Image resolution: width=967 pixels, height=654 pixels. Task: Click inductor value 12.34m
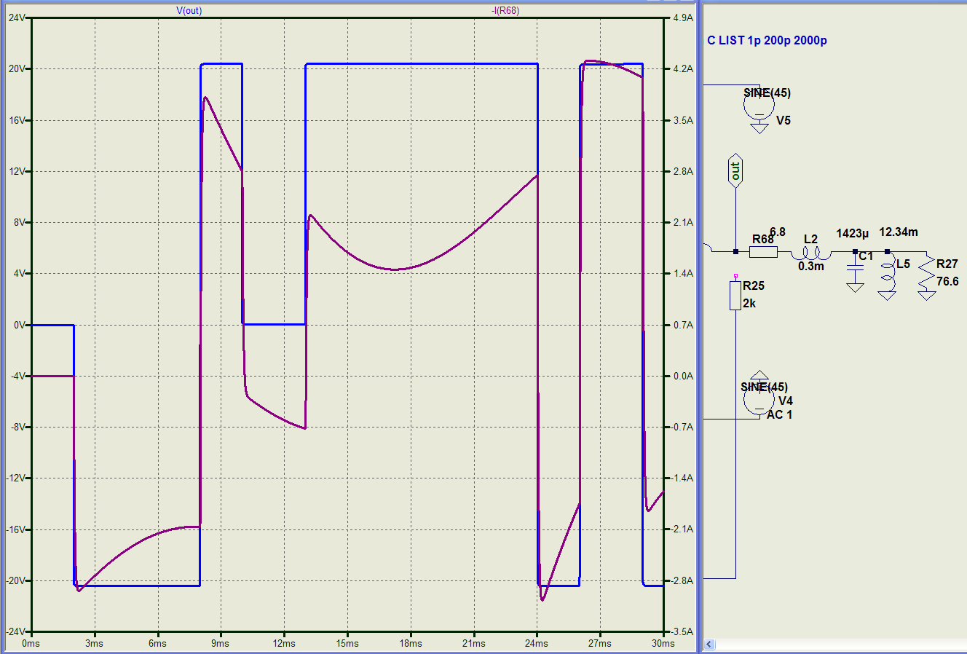pos(899,232)
